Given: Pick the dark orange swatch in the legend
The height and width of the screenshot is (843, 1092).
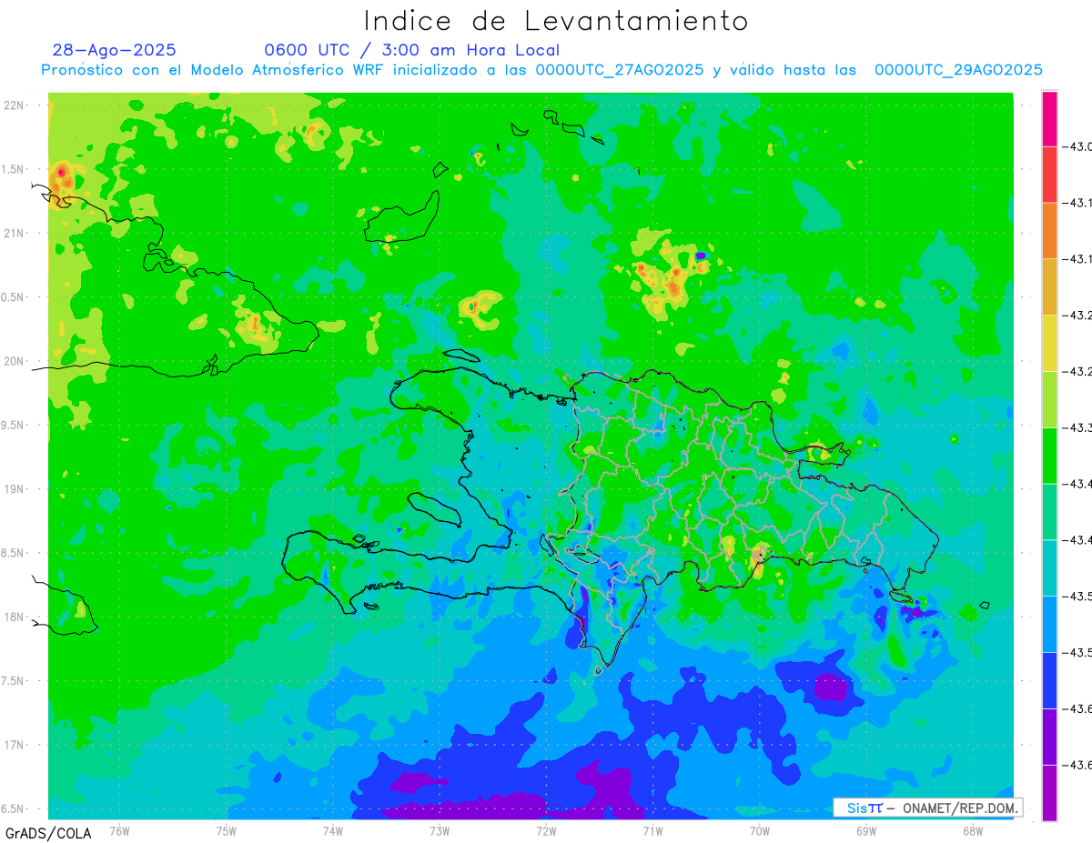Looking at the screenshot, I should [x=1049, y=230].
